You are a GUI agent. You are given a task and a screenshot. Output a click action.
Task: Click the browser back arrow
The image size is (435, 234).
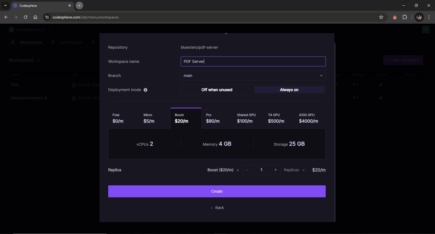[x=6, y=17]
